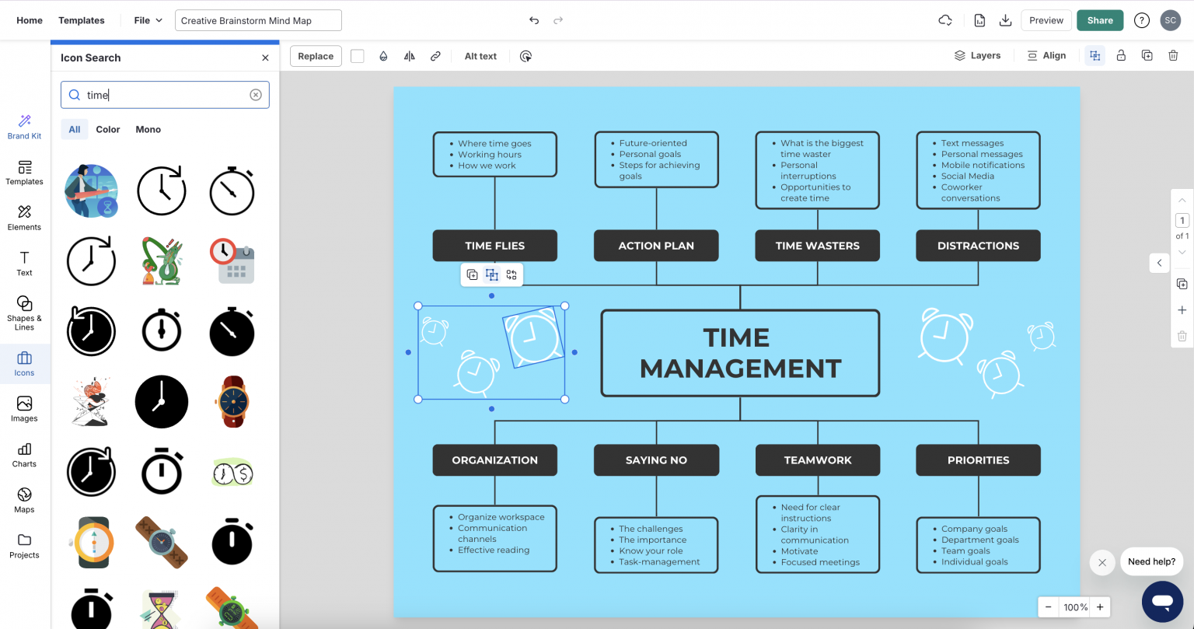1194x629 pixels.
Task: Click the Preview button
Action: point(1046,20)
